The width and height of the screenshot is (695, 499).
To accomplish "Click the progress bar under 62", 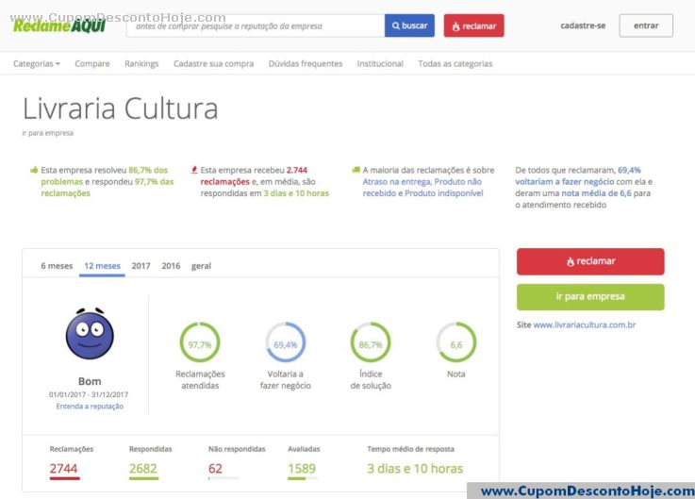I will (x=223, y=478).
